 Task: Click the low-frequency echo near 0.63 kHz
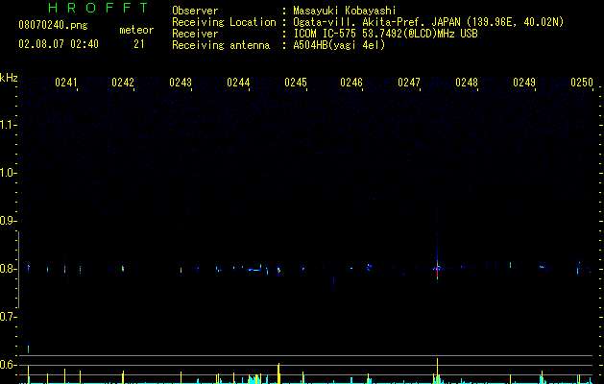point(28,348)
